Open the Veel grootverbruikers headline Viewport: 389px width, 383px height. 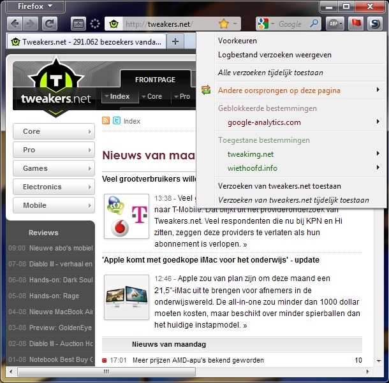coord(149,178)
